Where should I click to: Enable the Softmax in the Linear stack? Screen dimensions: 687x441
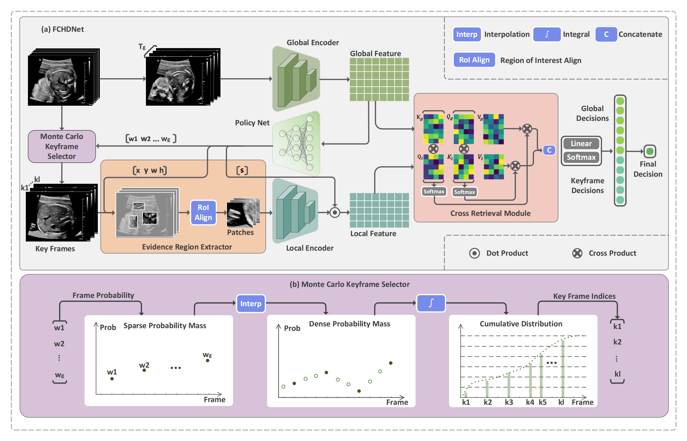click(x=581, y=157)
